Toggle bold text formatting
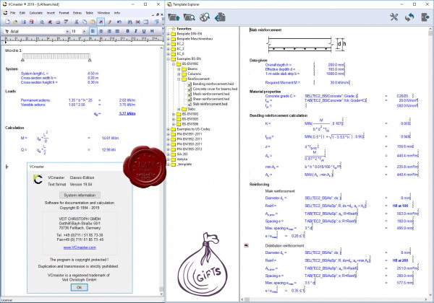The height and width of the screenshot is (303, 434). coord(127,31)
